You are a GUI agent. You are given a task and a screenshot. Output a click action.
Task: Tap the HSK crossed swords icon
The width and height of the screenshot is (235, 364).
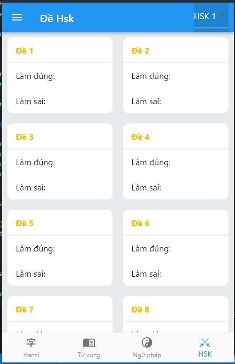(205, 343)
